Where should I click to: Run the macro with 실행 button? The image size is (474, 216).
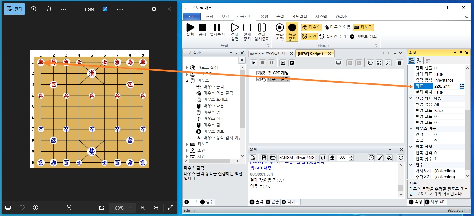coord(190,30)
